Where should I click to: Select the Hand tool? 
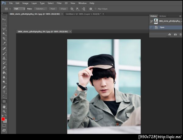pyautogui.click(x=4, y=107)
